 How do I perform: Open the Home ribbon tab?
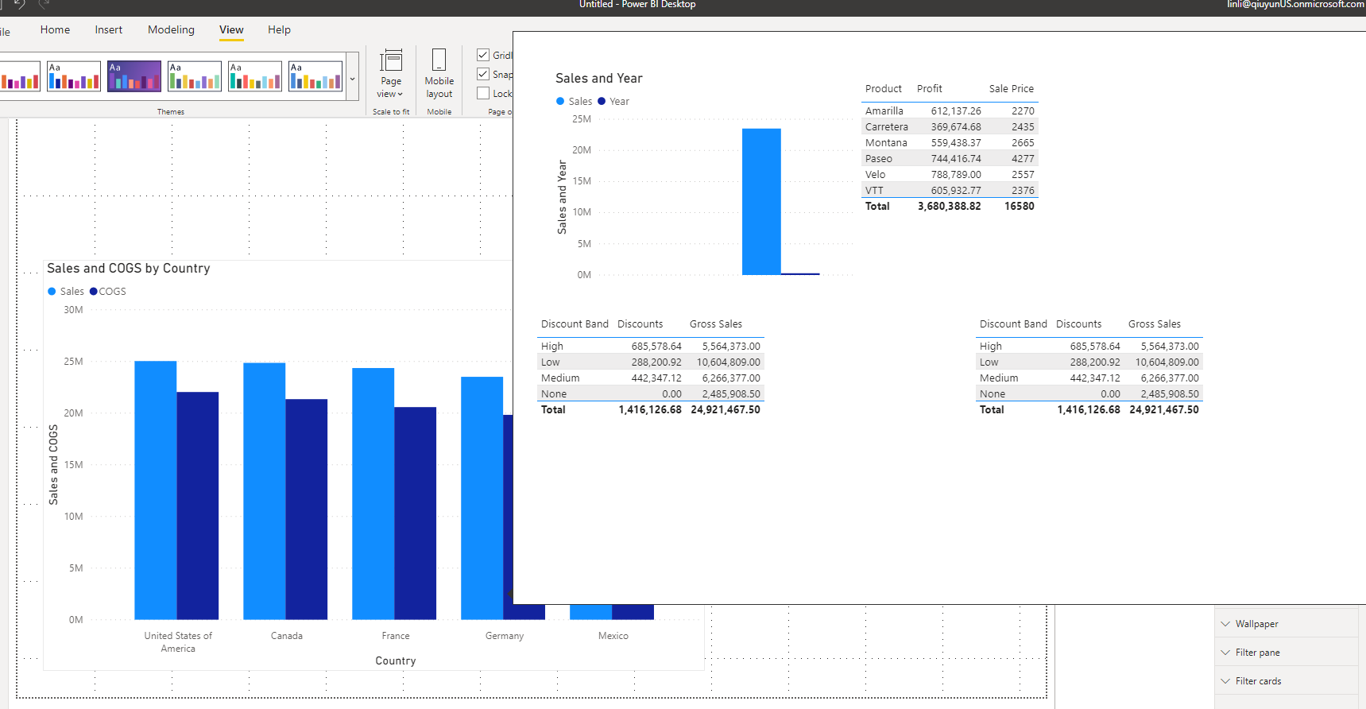point(55,29)
